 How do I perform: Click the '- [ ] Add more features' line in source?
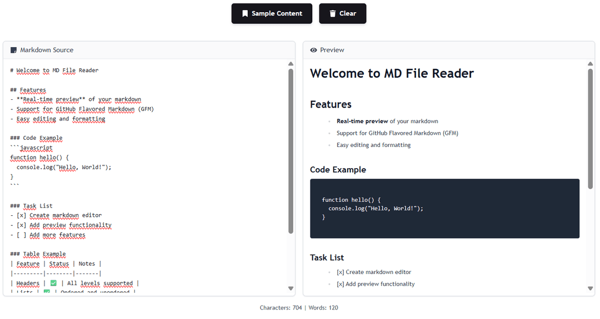coord(51,235)
